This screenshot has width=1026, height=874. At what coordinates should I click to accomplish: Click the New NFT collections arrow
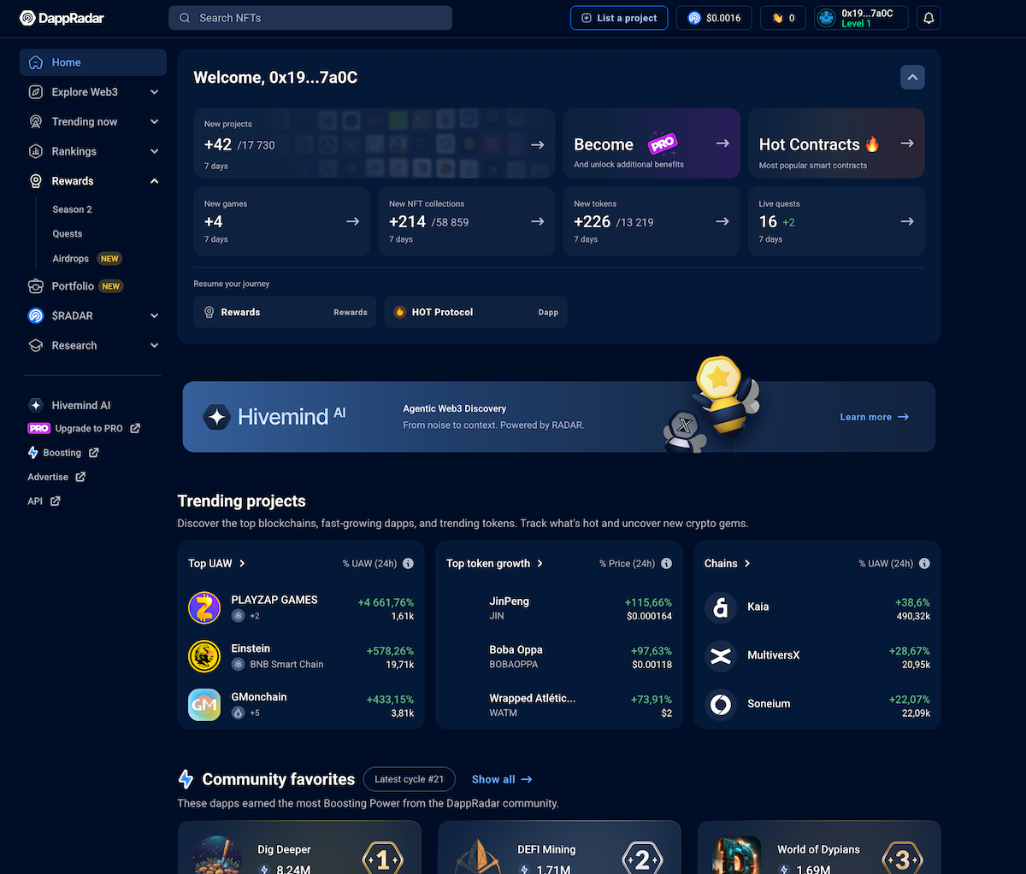click(537, 221)
